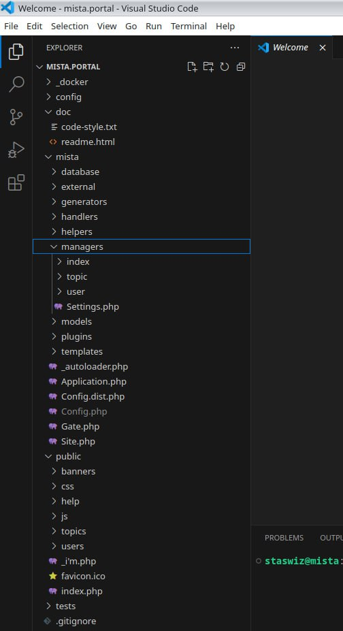
Task: Collapse the doc folder
Action: tap(142, 112)
